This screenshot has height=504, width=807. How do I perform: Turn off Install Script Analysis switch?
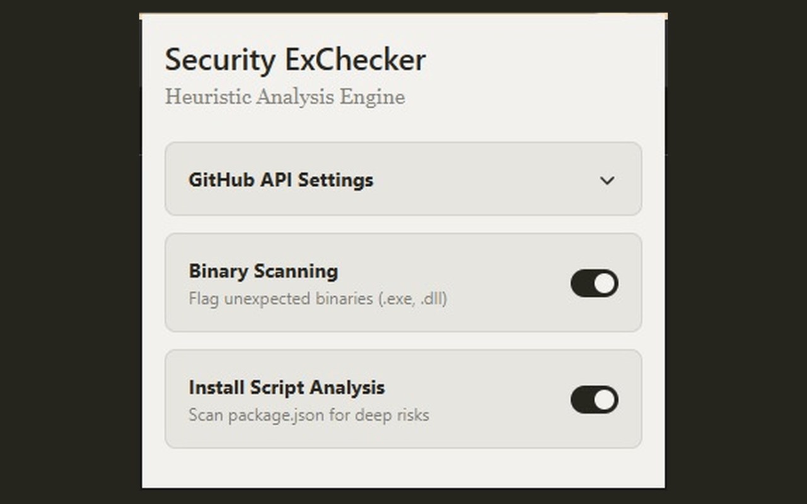[x=595, y=400]
